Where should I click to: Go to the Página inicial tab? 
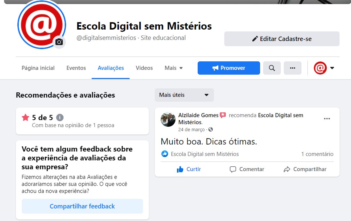(38, 68)
